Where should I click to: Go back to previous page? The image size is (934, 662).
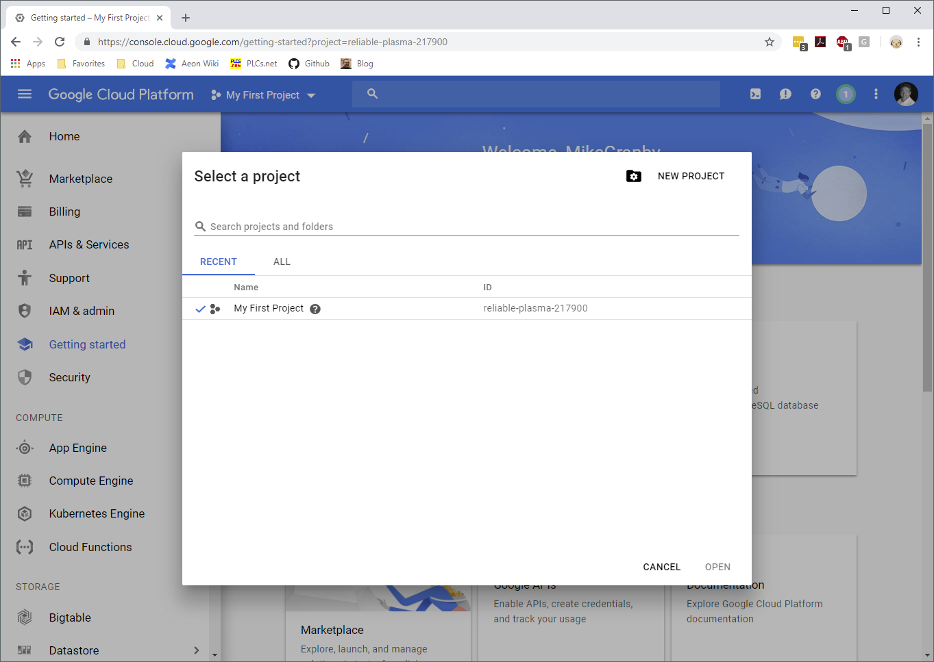click(16, 42)
